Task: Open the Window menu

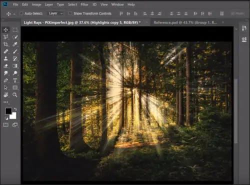Action: (117, 4)
